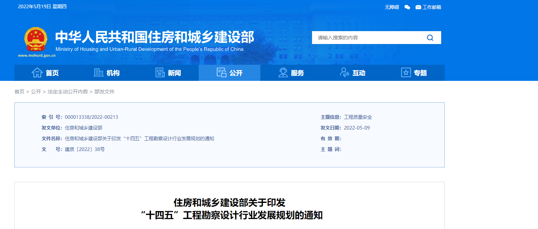Open the WeChat icon in top bar

[407, 7]
